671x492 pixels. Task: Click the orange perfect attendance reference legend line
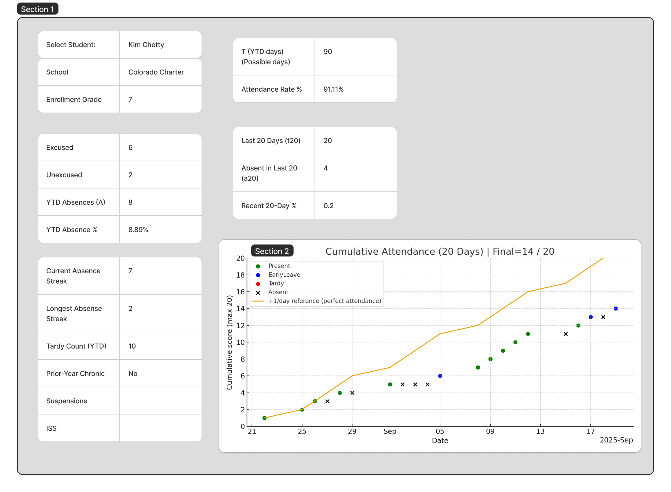pyautogui.click(x=258, y=301)
